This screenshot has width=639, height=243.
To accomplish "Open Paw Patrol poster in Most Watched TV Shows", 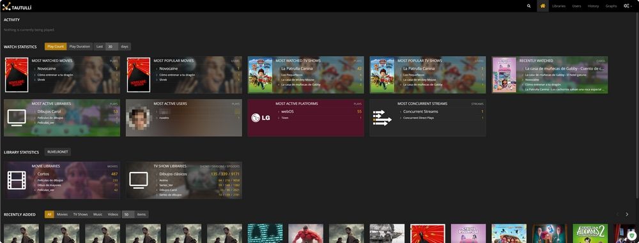I will (260, 75).
